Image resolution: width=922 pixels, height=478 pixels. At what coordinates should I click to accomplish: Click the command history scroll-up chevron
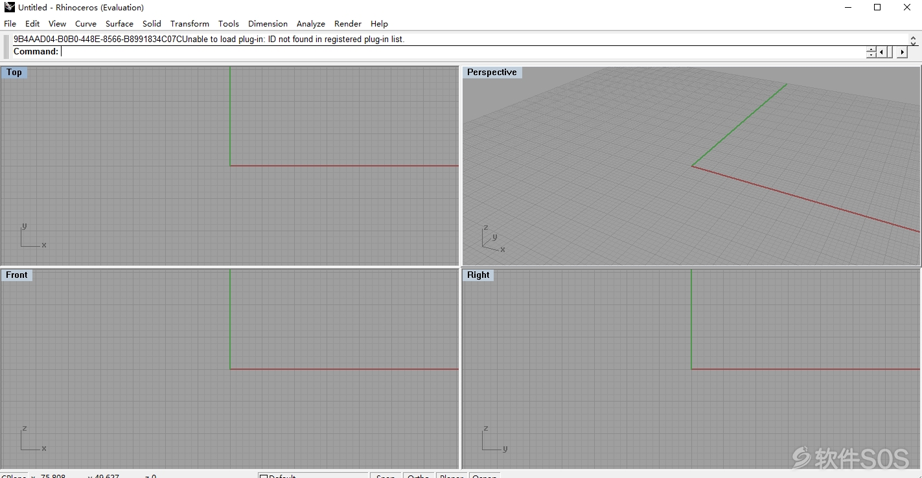[x=914, y=39]
